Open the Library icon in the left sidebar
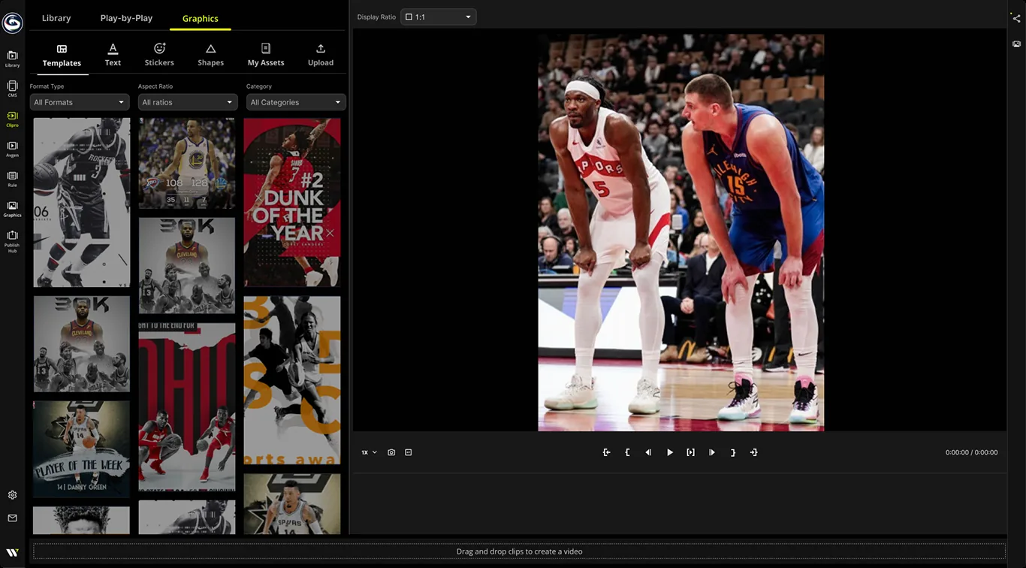Viewport: 1026px width, 568px height. [x=12, y=59]
